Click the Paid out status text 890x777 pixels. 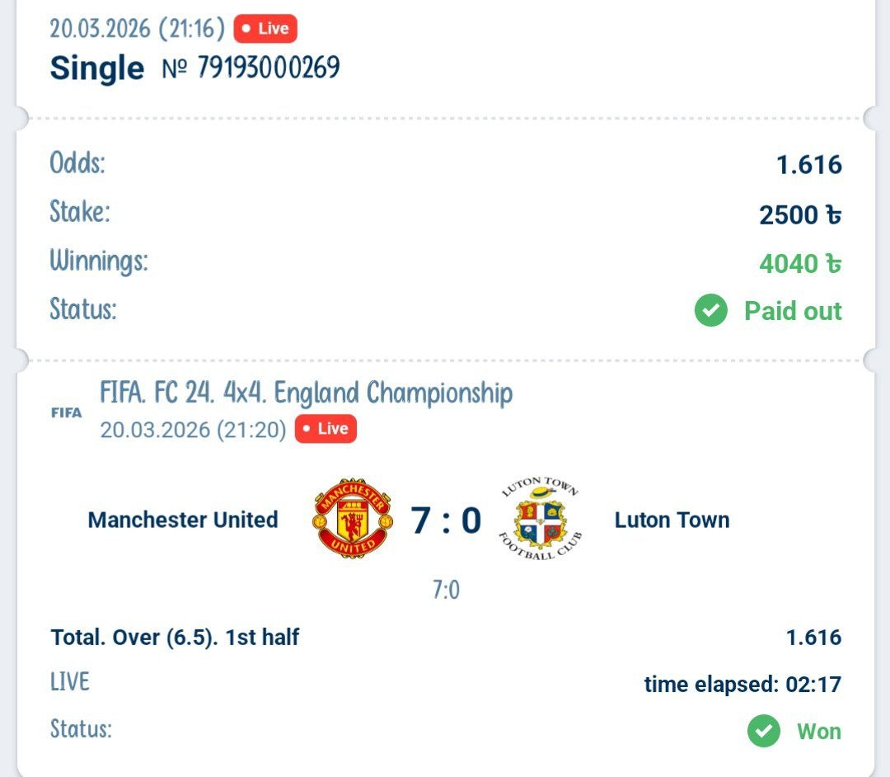[793, 311]
